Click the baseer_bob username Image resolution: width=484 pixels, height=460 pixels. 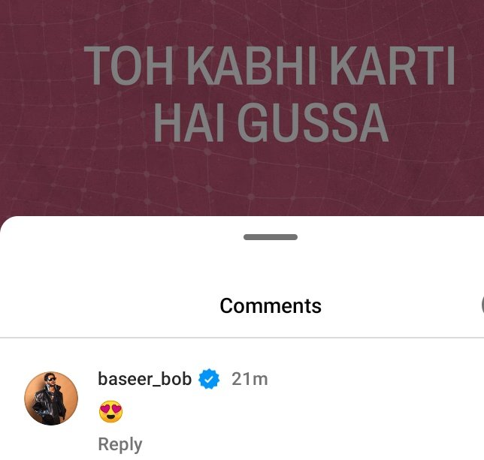145,379
